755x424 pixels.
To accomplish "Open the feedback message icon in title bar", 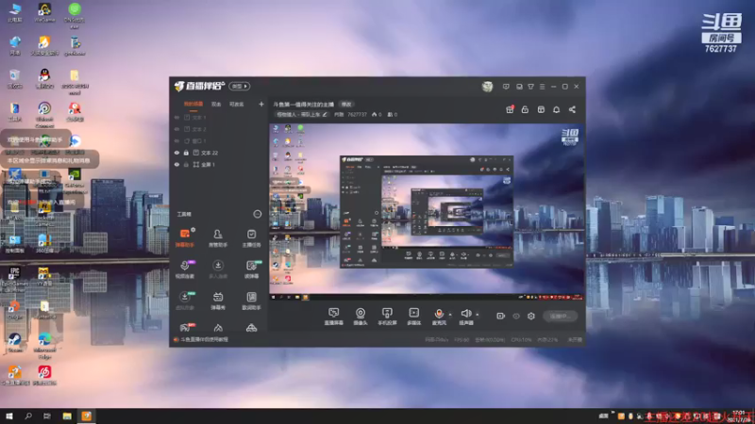I will click(506, 87).
